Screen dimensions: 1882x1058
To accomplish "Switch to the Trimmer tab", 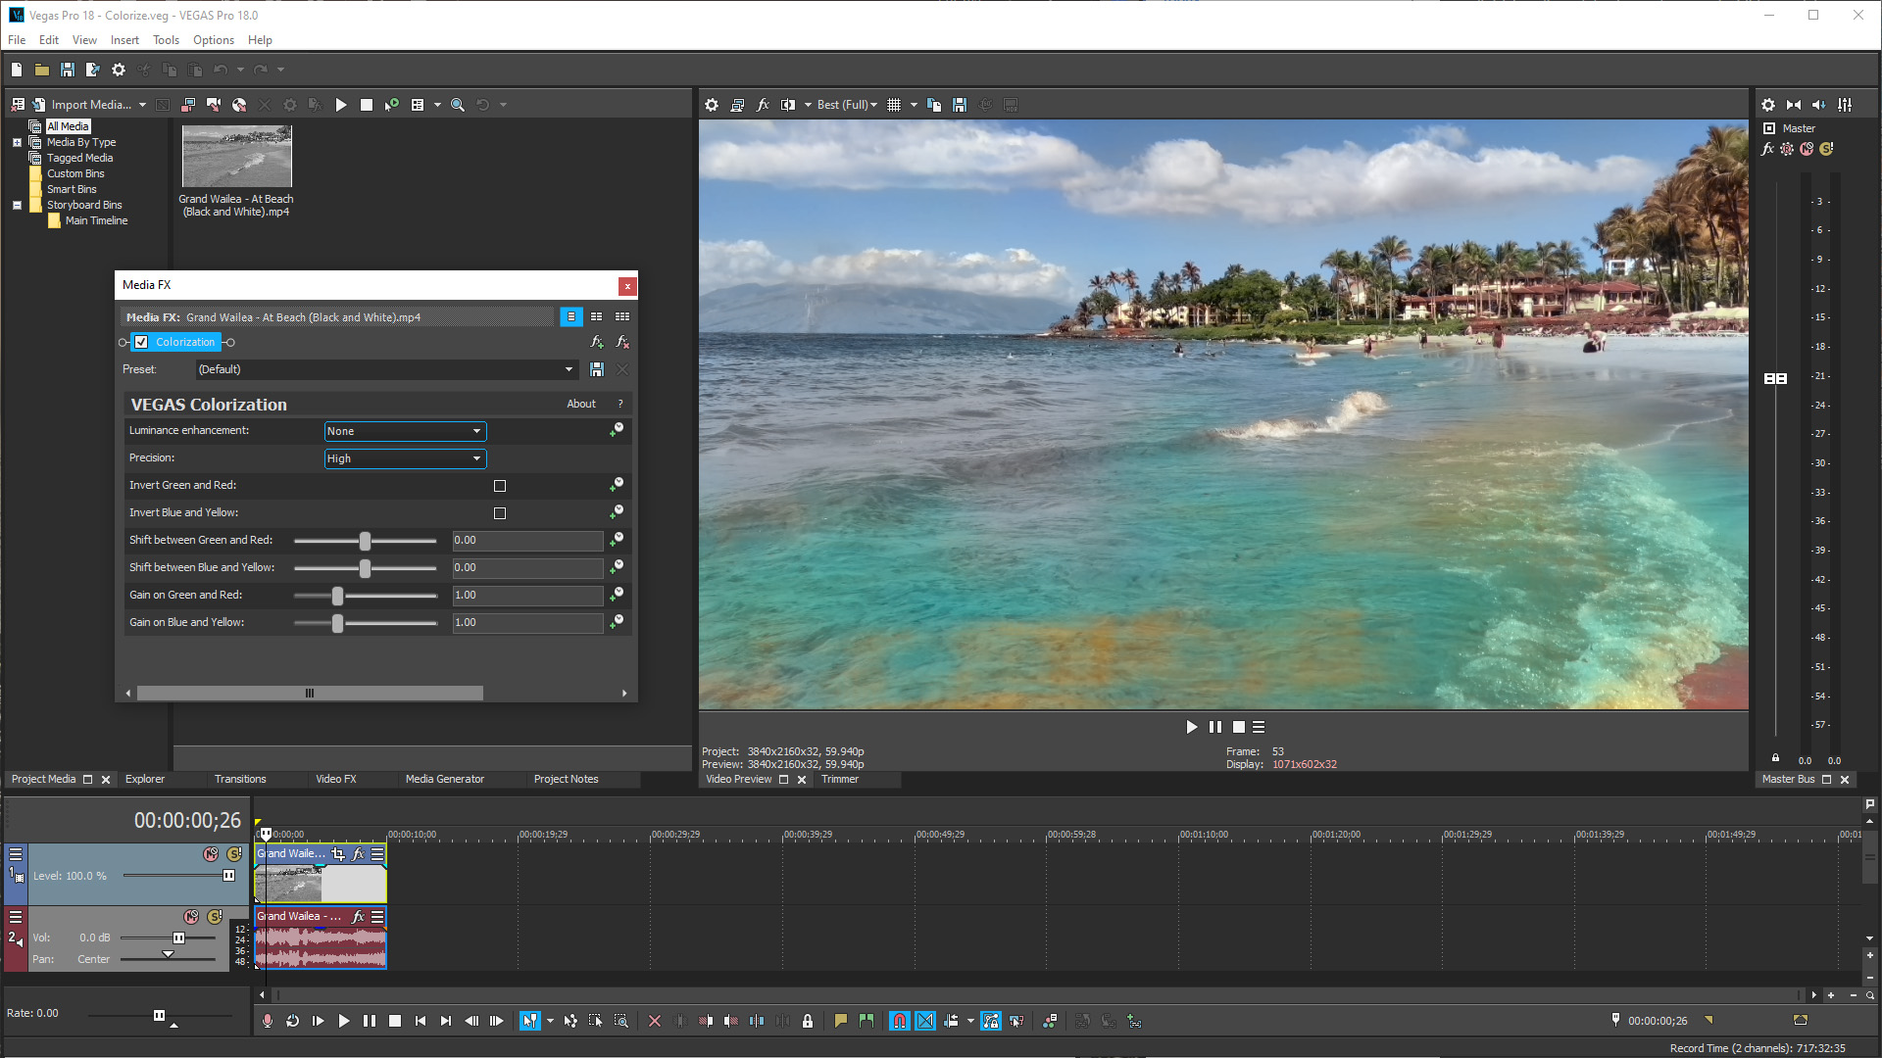I will click(840, 779).
